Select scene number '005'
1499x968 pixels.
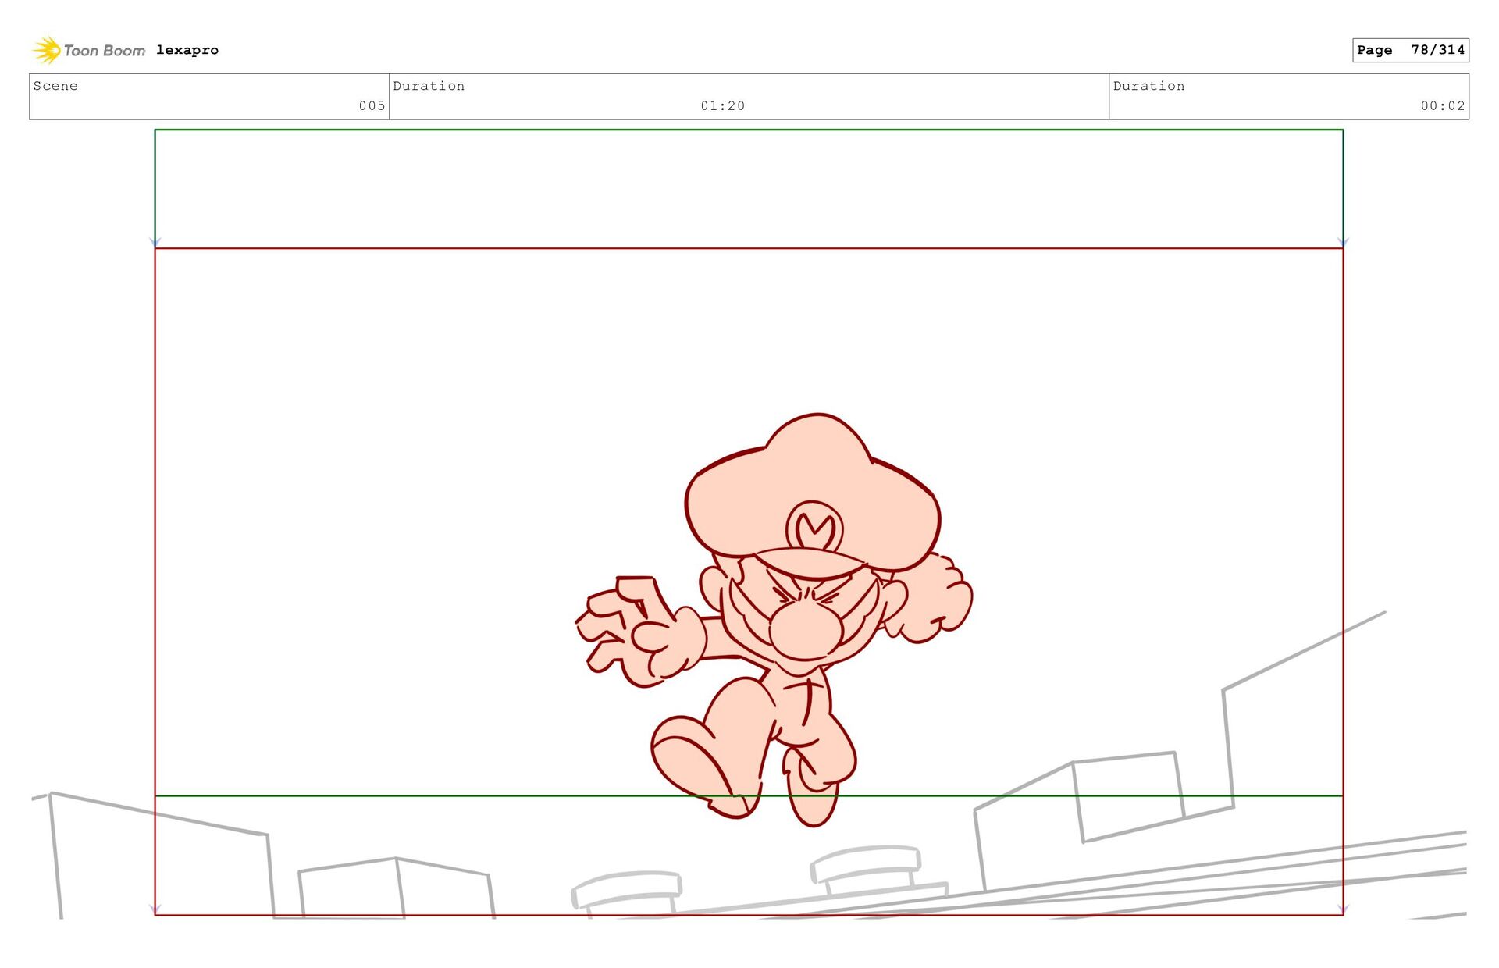pos(372,105)
